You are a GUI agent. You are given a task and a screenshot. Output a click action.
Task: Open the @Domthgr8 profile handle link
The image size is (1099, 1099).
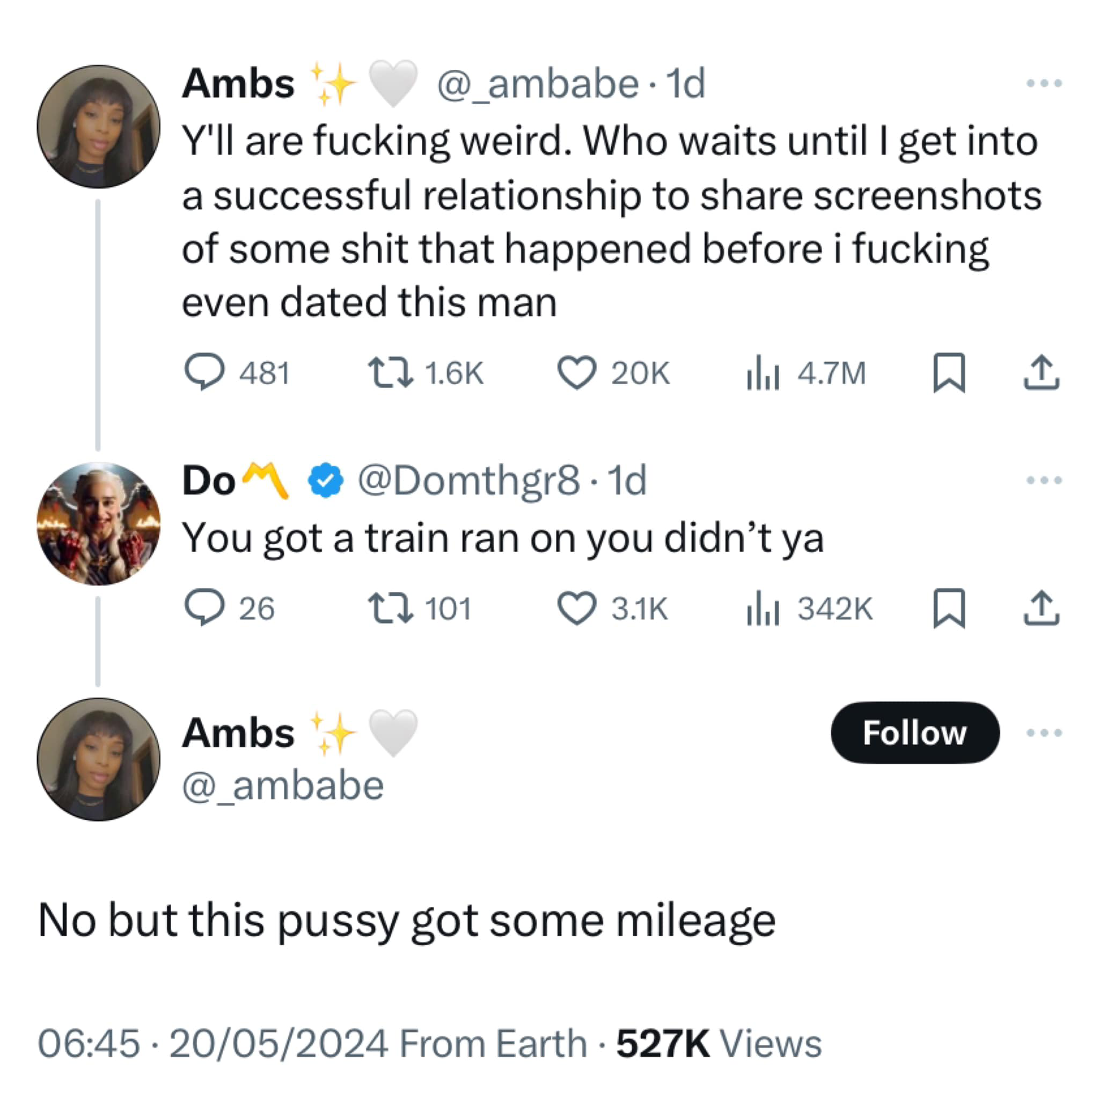pos(468,481)
